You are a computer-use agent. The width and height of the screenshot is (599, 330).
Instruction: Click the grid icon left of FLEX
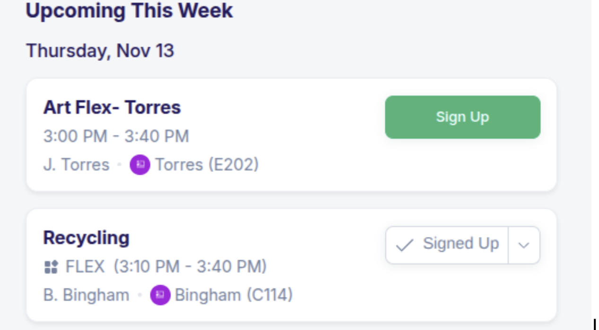click(51, 267)
